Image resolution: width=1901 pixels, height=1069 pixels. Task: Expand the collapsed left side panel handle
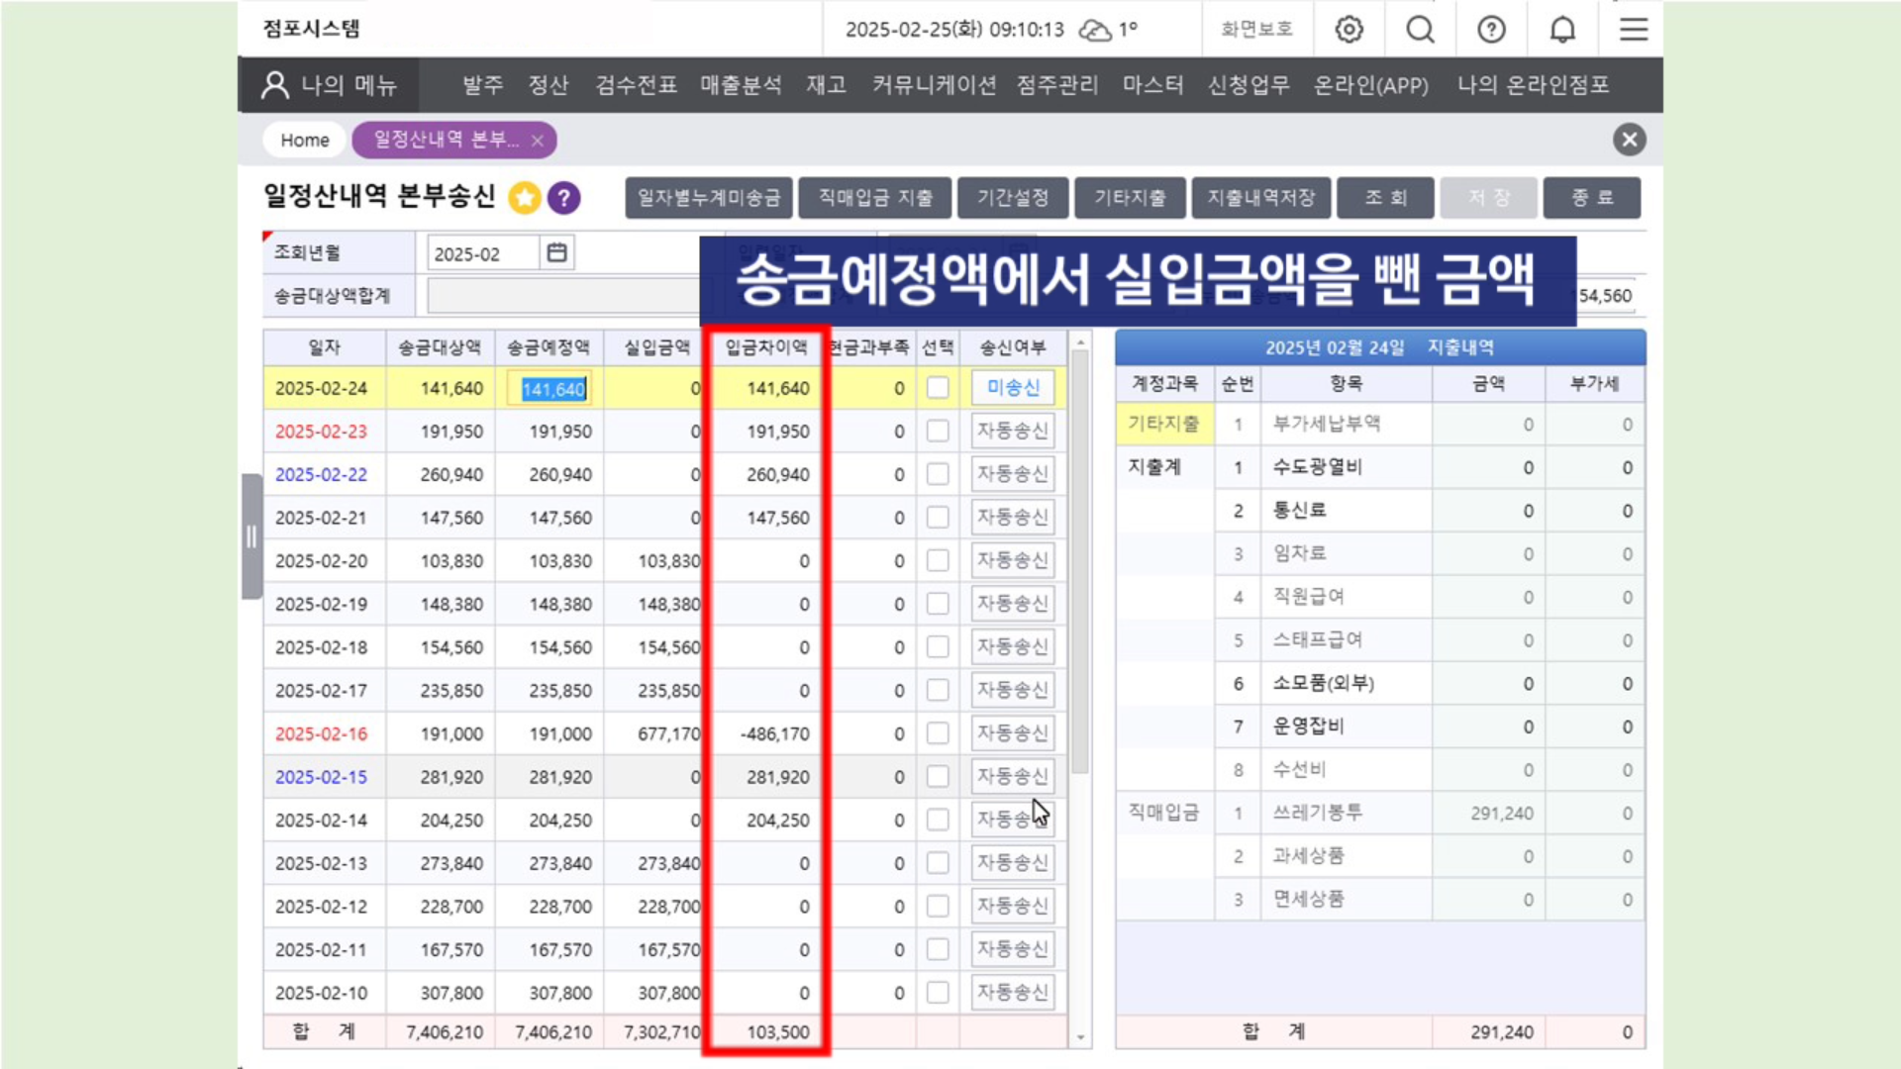[251, 536]
